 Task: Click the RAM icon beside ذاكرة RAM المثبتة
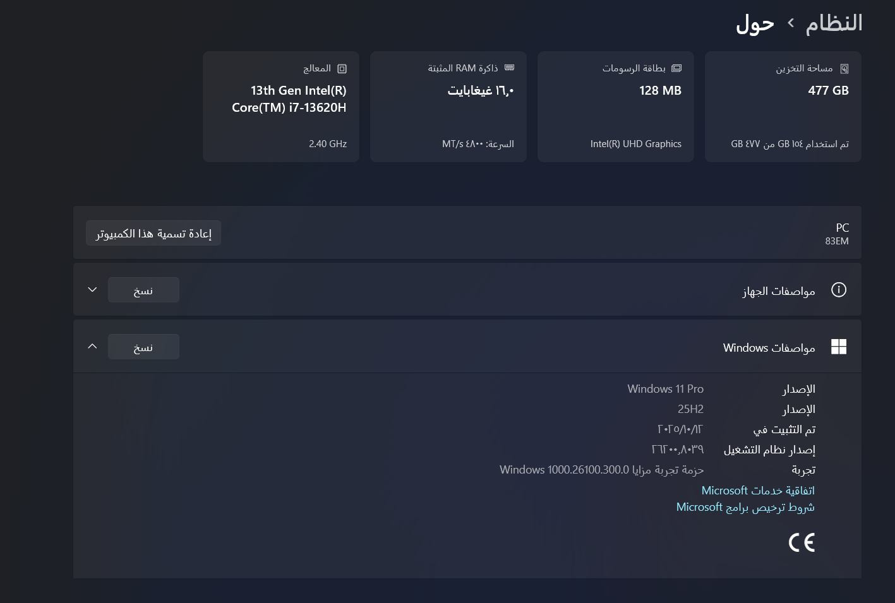509,68
